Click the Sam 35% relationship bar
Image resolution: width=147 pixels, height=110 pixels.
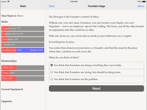point(23,78)
